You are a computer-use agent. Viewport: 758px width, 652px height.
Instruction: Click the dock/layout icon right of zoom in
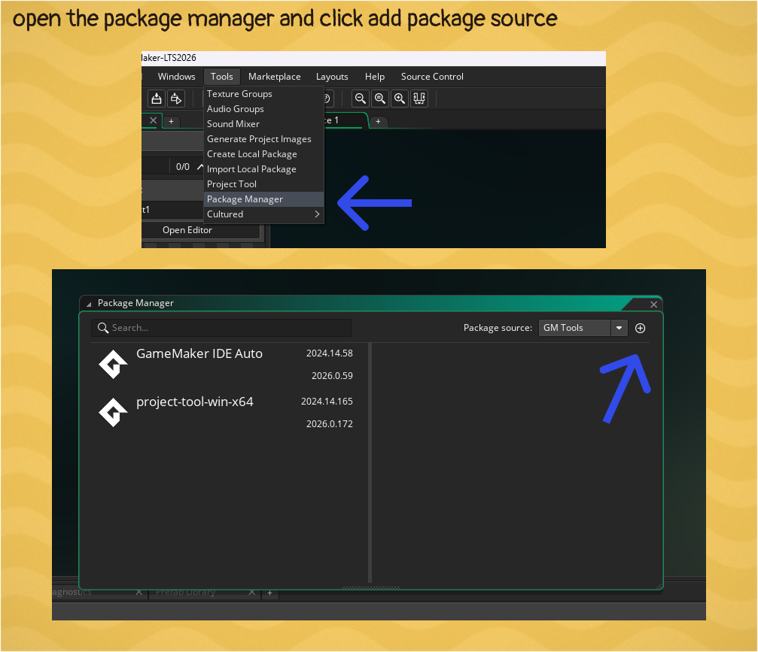click(419, 99)
